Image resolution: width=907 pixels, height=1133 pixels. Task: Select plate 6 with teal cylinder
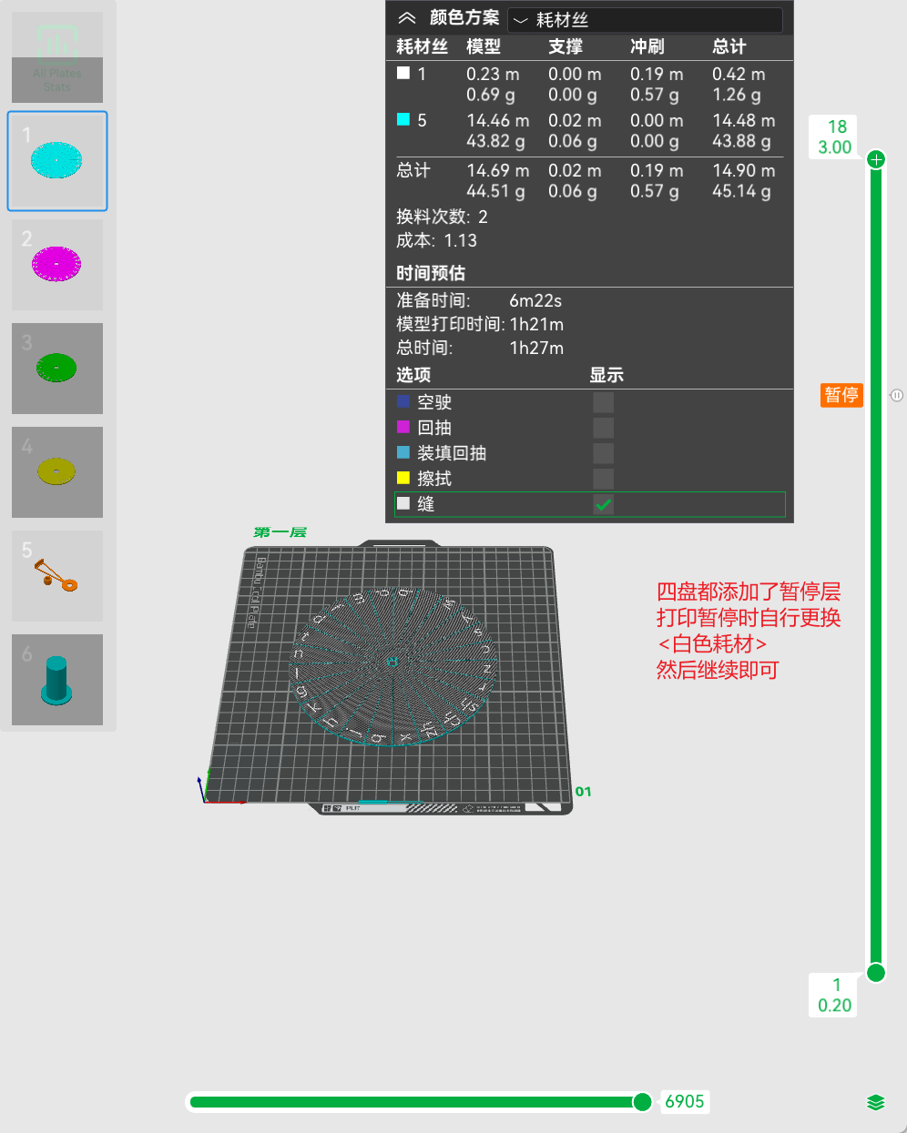click(x=57, y=680)
